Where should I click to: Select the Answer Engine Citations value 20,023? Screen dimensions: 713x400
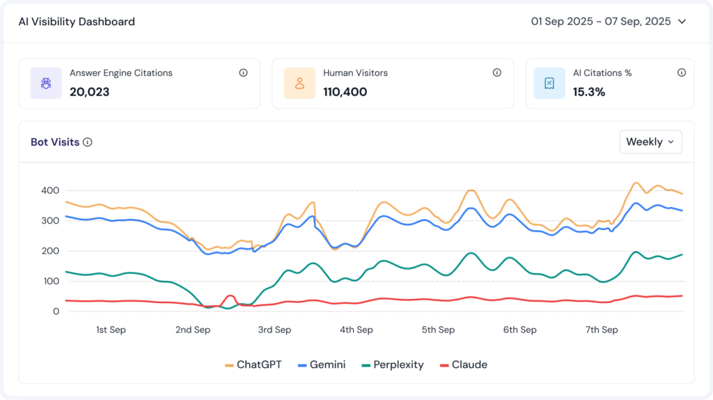[89, 92]
